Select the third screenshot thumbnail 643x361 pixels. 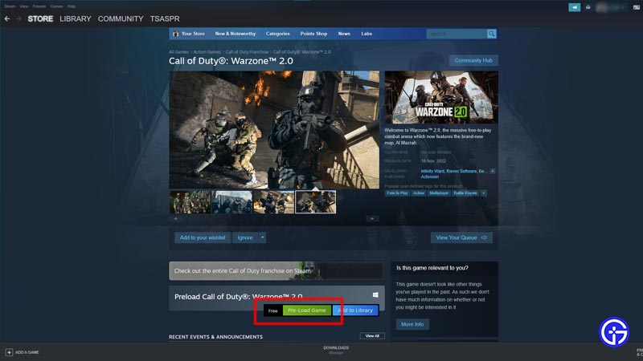coord(273,202)
